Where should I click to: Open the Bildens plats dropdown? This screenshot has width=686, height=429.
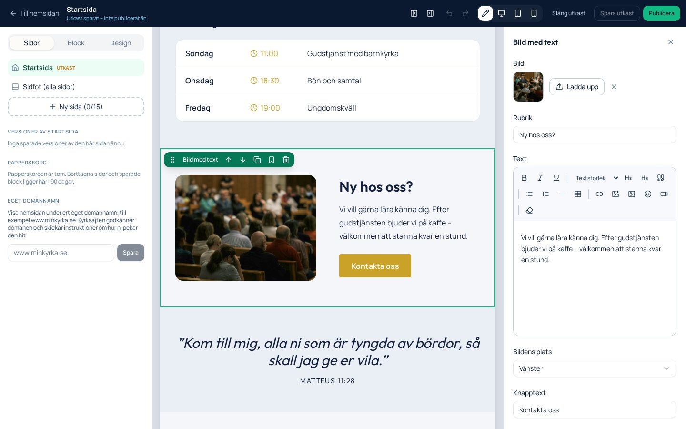tap(595, 368)
